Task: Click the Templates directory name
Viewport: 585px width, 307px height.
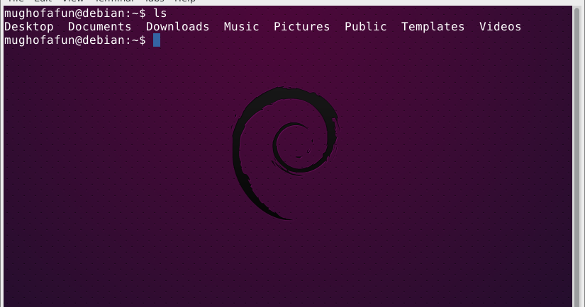Action: [x=433, y=27]
